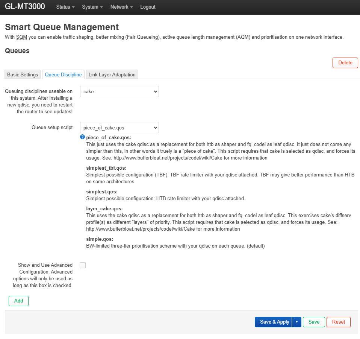The width and height of the screenshot is (360, 339).
Task: Open the Status menu in top navigation
Action: click(x=65, y=7)
